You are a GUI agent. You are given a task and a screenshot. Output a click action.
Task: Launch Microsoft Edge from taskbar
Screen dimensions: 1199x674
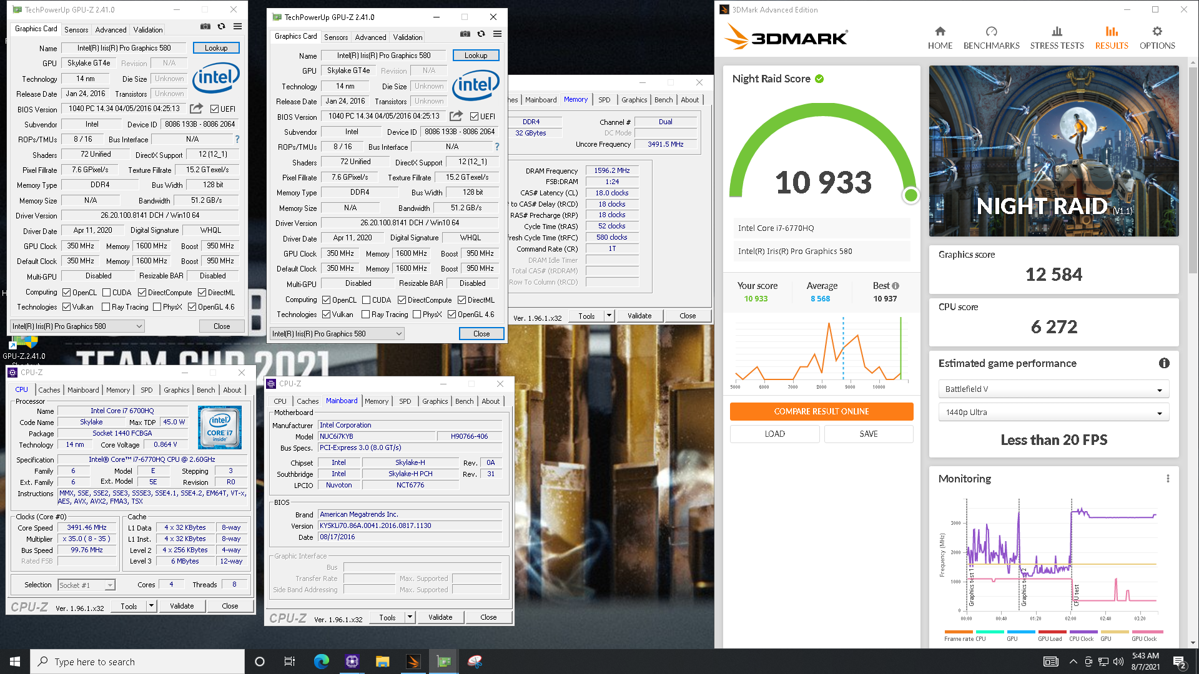click(321, 662)
